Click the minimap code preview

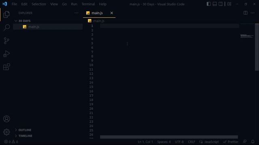tap(246, 36)
